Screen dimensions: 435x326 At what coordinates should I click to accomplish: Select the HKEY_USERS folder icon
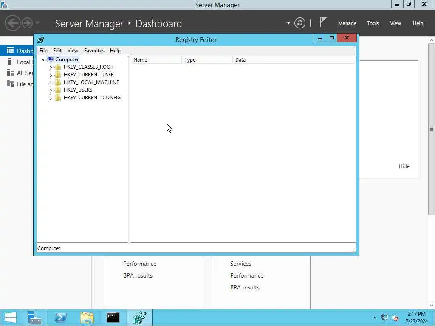[58, 90]
